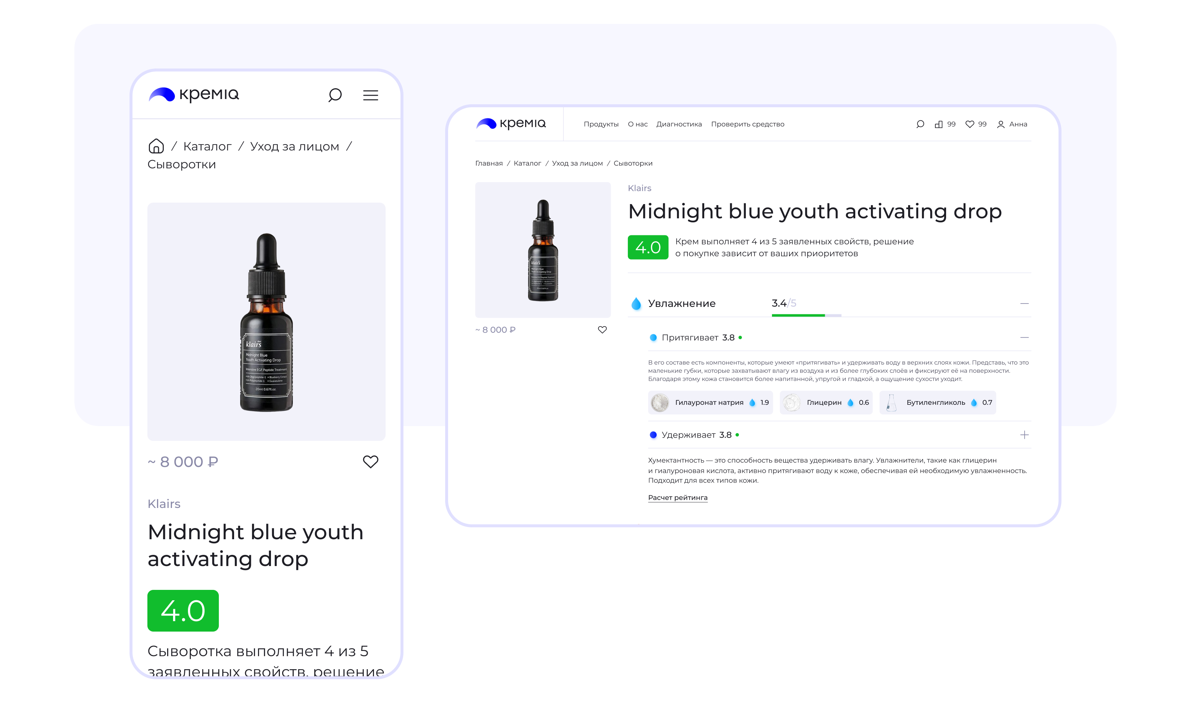Screen dimensions: 1191x715
Task: Go to Главная in the desktop breadcrumb
Action: point(489,163)
